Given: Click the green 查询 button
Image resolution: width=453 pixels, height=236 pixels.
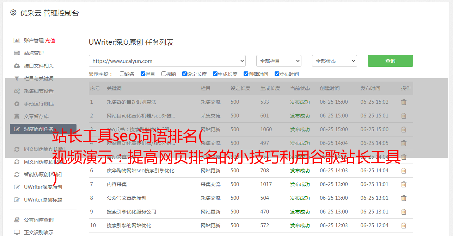Looking at the screenshot, I should [x=390, y=61].
